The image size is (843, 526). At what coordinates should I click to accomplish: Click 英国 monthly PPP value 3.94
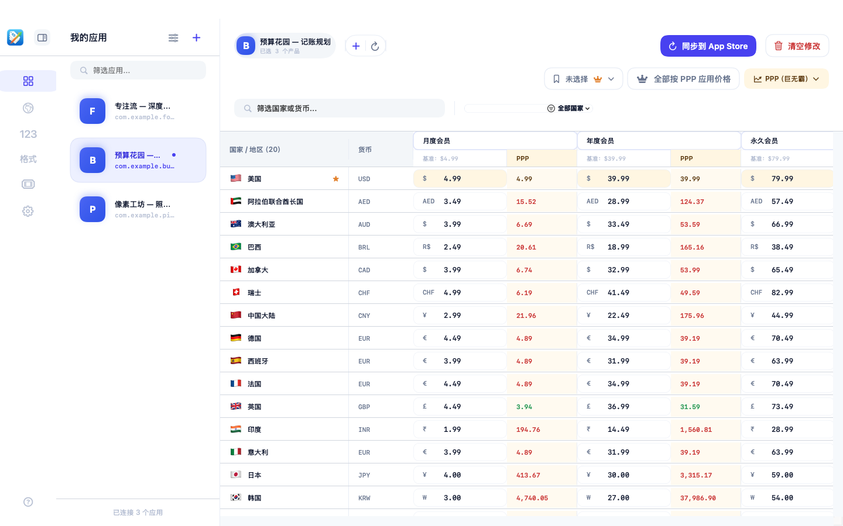524,407
